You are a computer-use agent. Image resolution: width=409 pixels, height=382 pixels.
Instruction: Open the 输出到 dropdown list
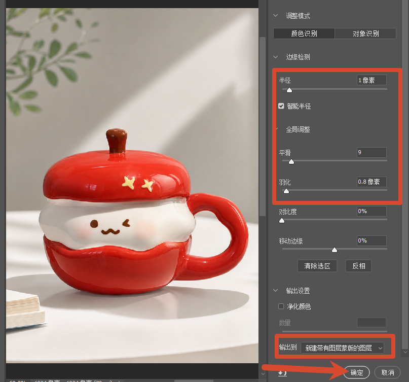click(x=342, y=348)
